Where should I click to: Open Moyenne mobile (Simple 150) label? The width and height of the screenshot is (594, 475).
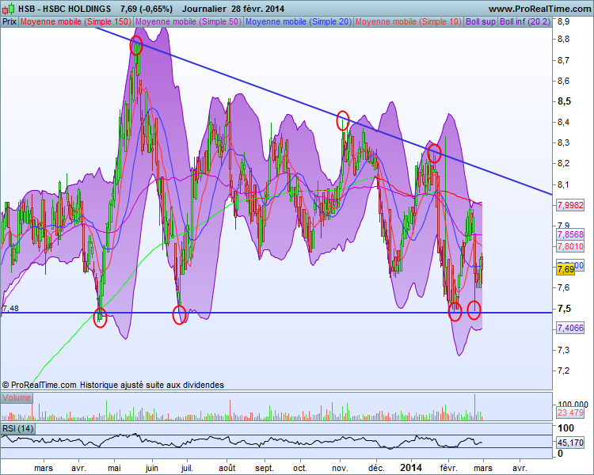tap(76, 21)
